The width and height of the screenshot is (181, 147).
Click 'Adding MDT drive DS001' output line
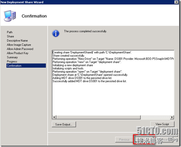82,78
